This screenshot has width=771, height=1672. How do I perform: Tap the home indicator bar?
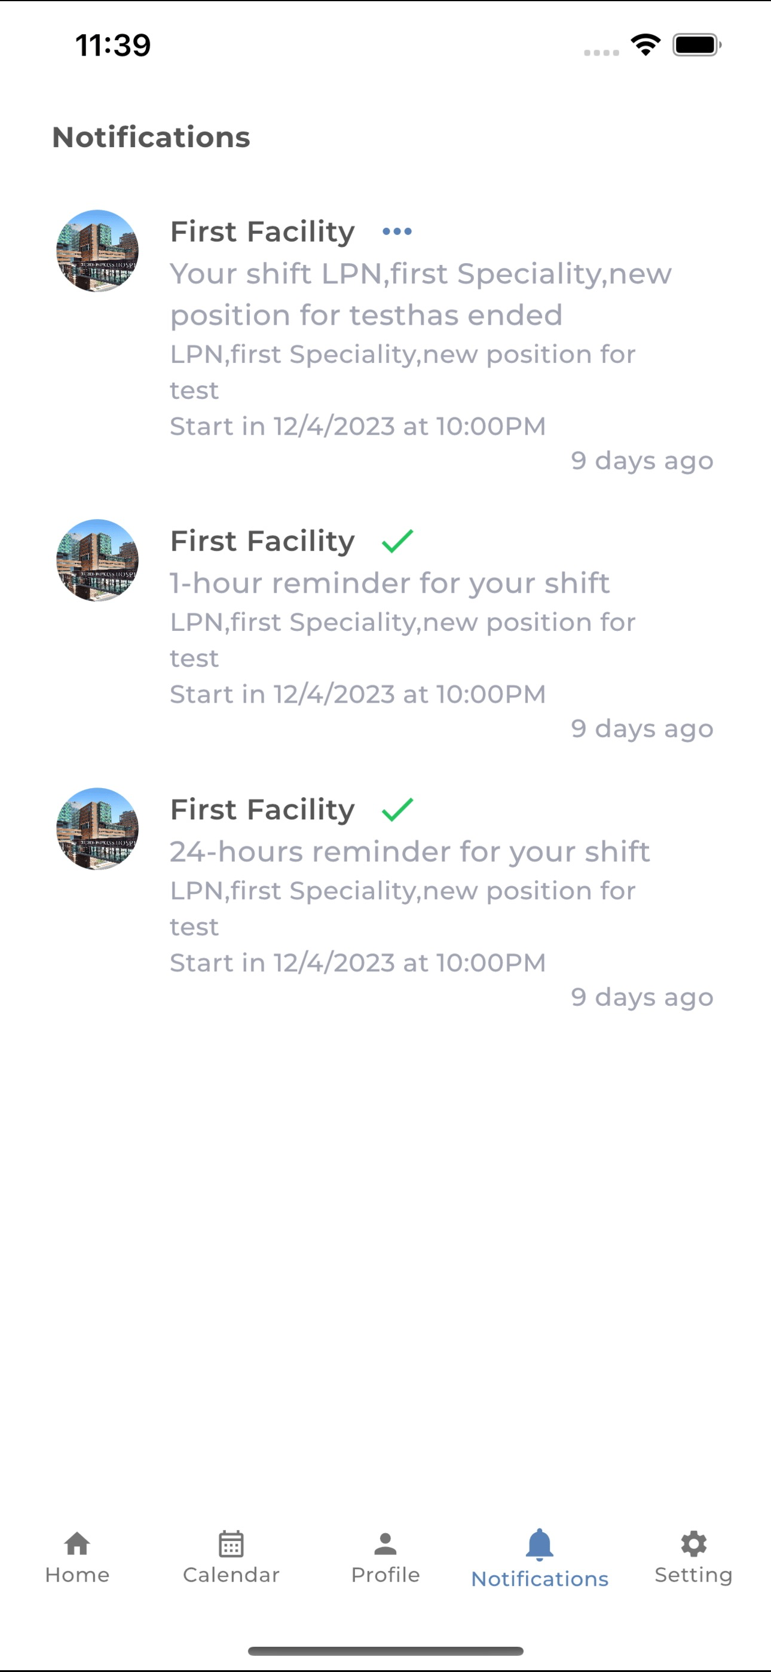coord(385,1650)
